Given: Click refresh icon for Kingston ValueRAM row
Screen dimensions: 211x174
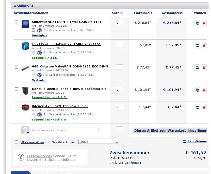Looking at the screenshot, I should click(x=198, y=68).
